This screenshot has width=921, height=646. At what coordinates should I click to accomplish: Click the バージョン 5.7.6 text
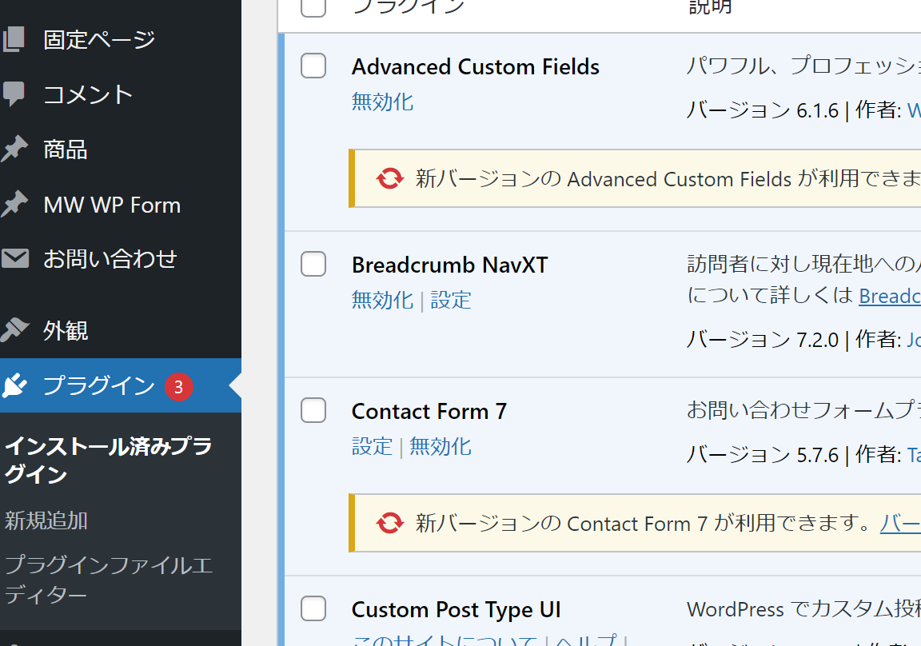point(763,455)
